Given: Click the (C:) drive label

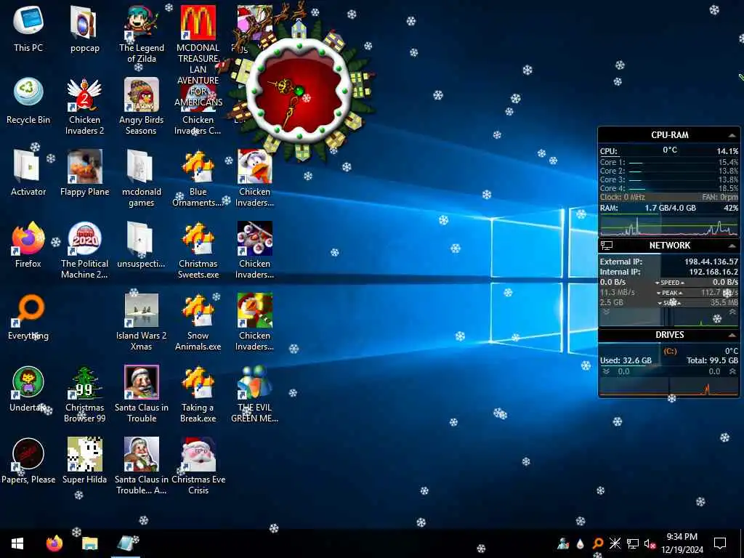Looking at the screenshot, I should tap(670, 351).
